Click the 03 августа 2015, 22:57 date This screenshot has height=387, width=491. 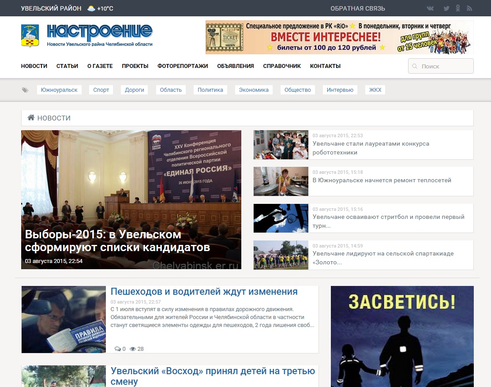pos(135,302)
